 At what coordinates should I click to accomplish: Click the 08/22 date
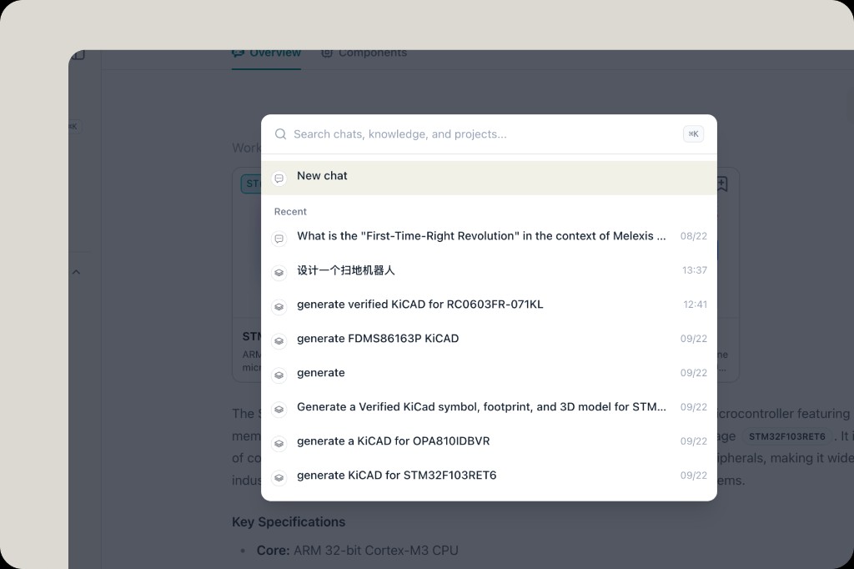[x=693, y=236]
